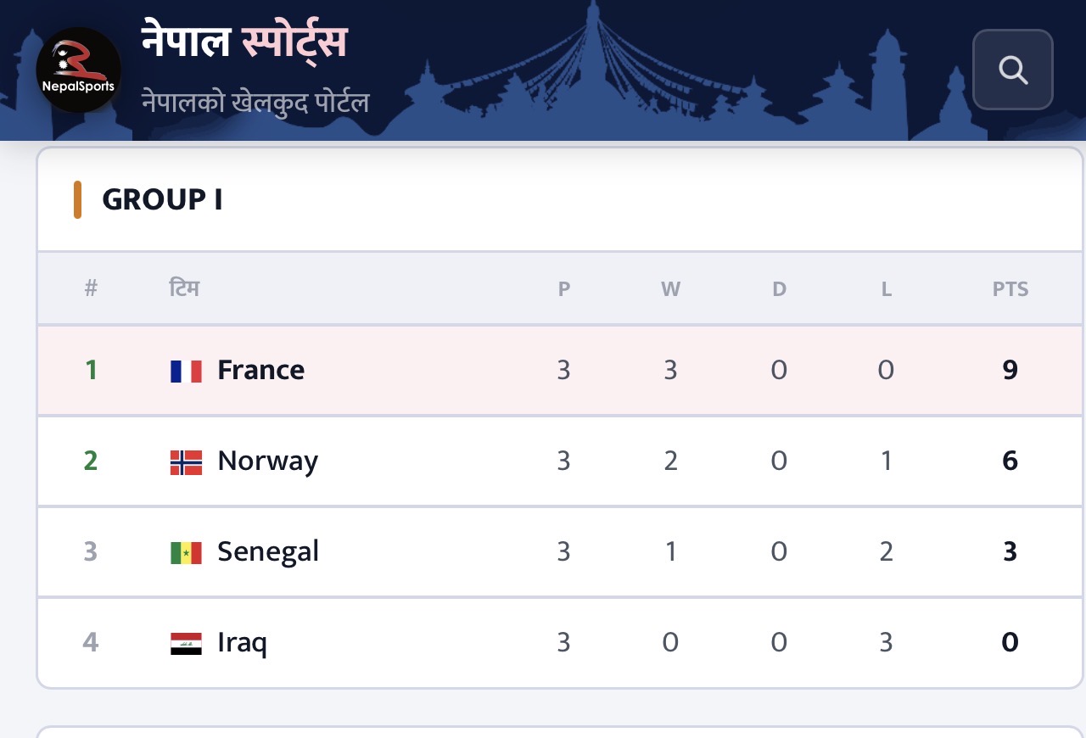The width and height of the screenshot is (1086, 738).
Task: Click the L column header
Action: click(x=886, y=289)
